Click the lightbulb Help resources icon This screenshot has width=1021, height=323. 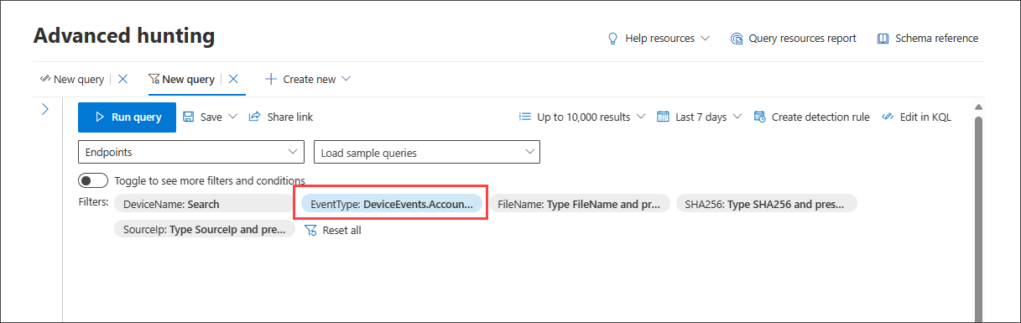(613, 39)
